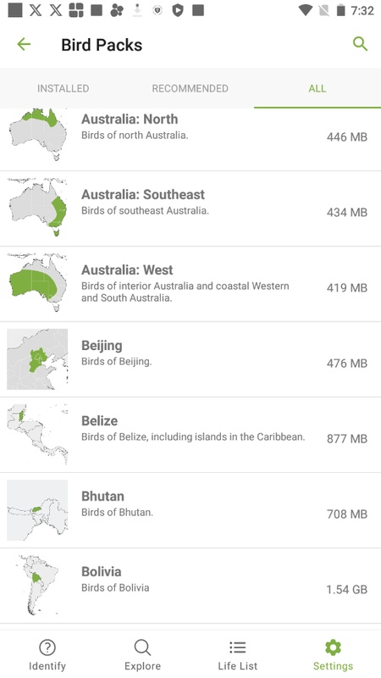Screen dimensions: 381x678
Task: Select the Belize bird pack
Action: (190, 435)
